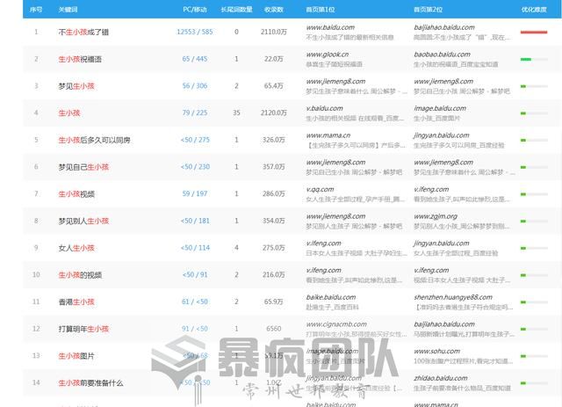Image resolution: width=562 pixels, height=407 pixels.
Task: Sort by the 收录数 column header
Action: coord(274,10)
